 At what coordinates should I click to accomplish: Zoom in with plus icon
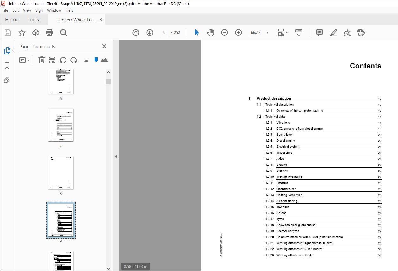coord(238,33)
